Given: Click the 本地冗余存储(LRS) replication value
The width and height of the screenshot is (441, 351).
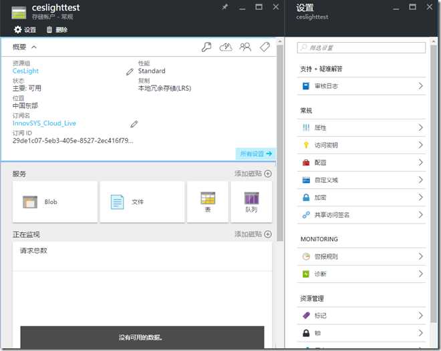Looking at the screenshot, I should (x=164, y=89).
